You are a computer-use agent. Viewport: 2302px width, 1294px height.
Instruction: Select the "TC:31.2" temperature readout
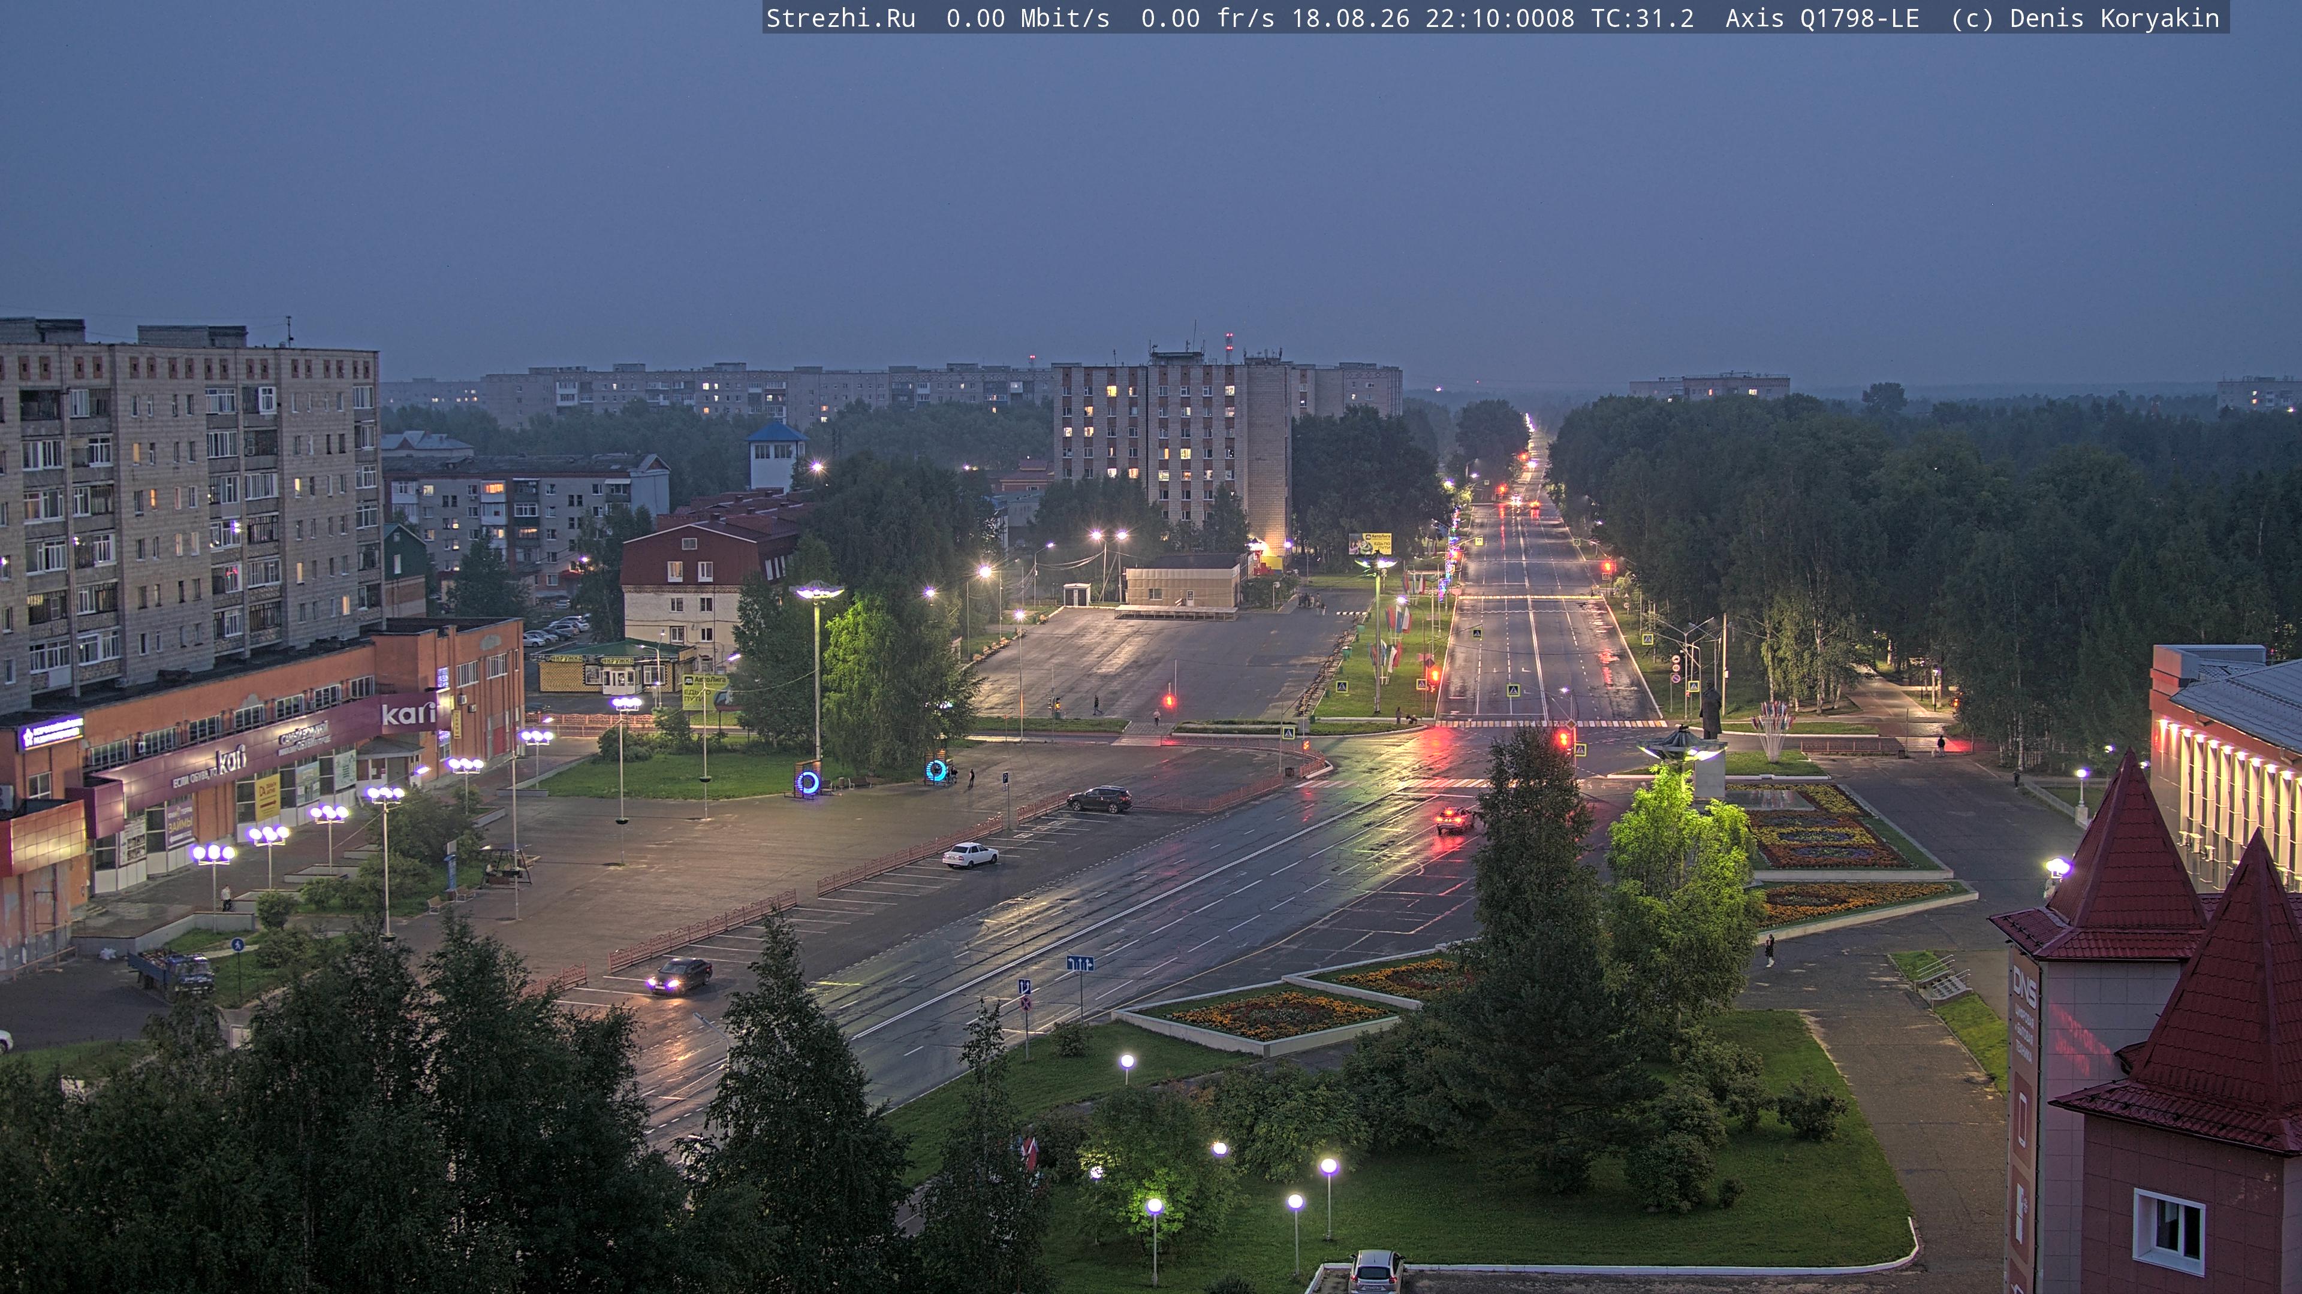pyautogui.click(x=1641, y=19)
